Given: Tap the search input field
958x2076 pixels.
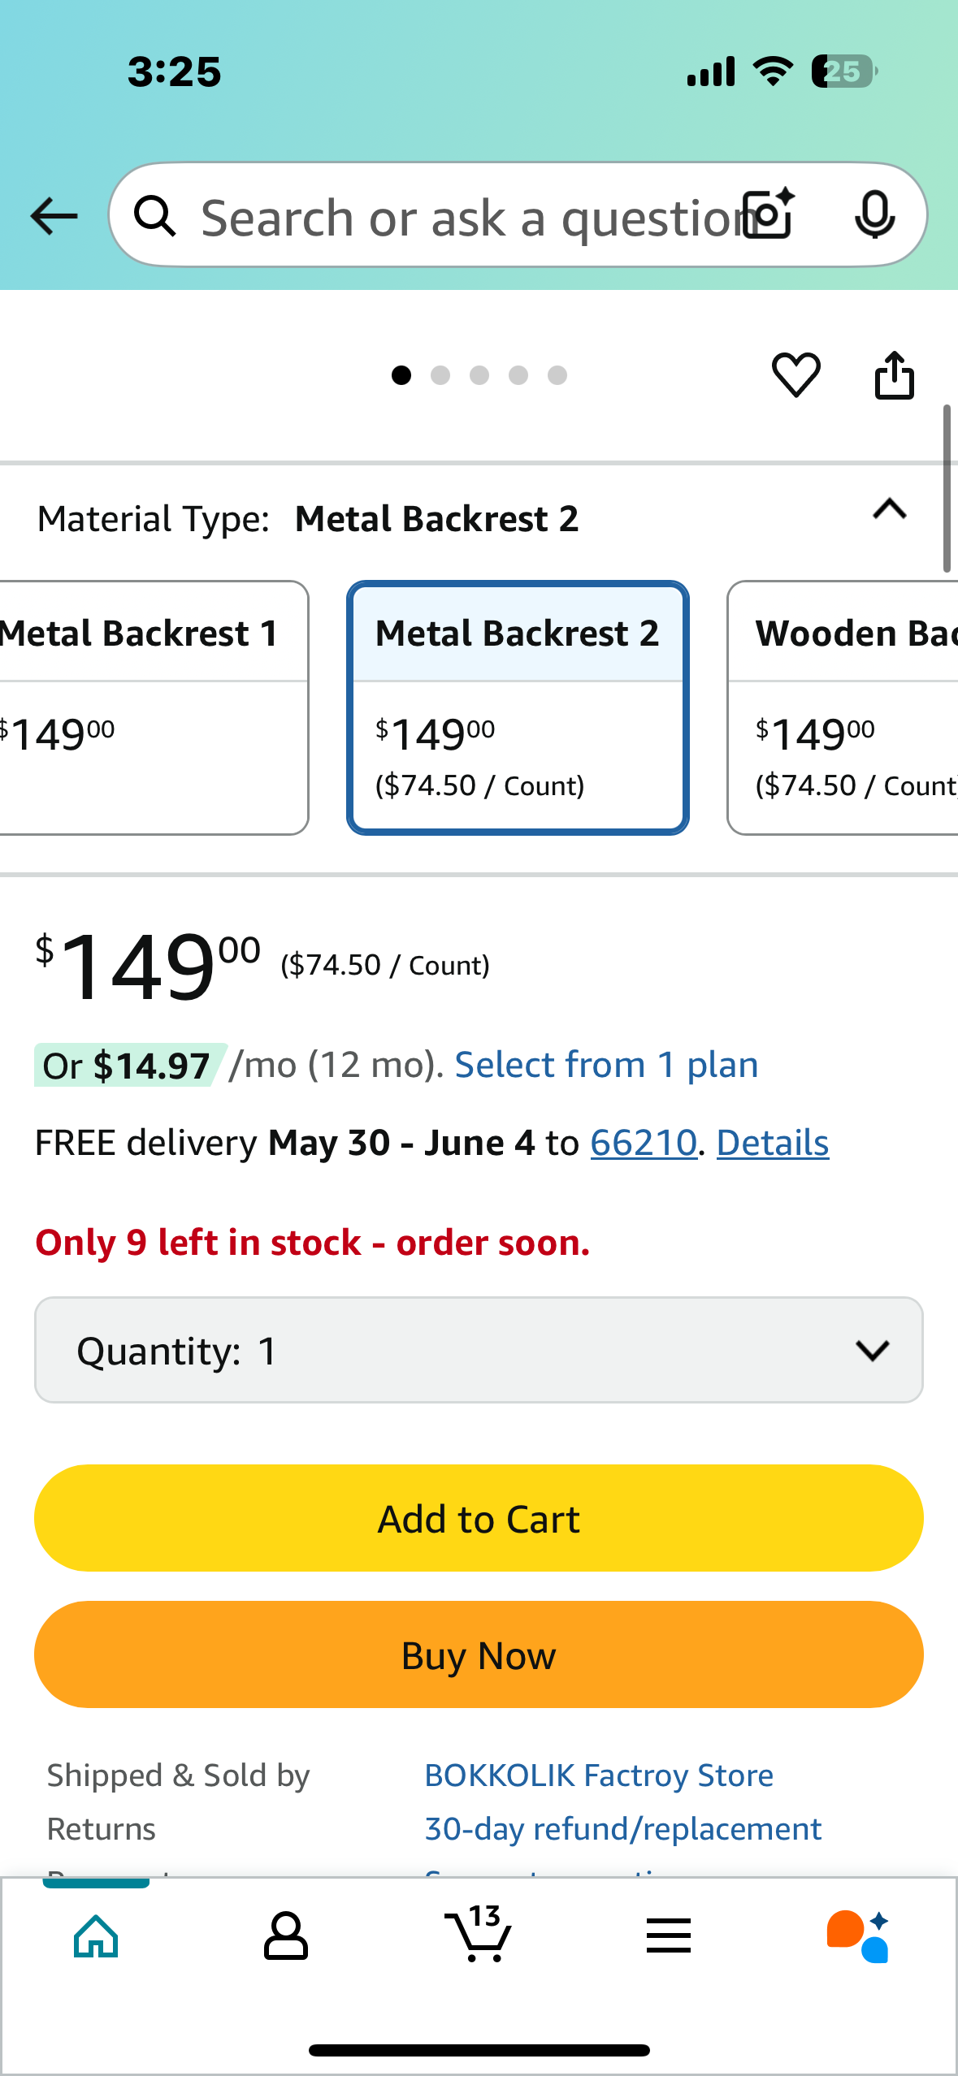Looking at the screenshot, I should point(467,215).
